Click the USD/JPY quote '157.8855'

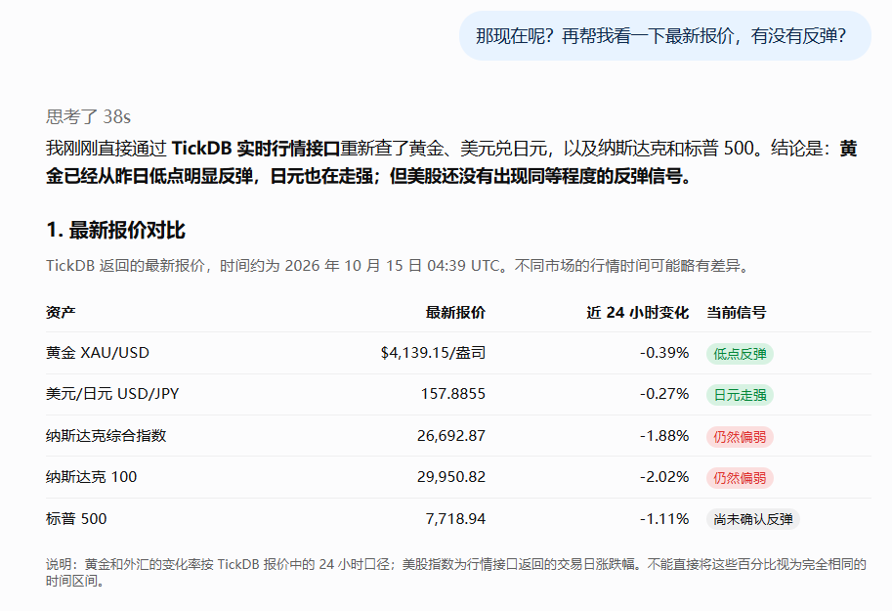pyautogui.click(x=452, y=393)
